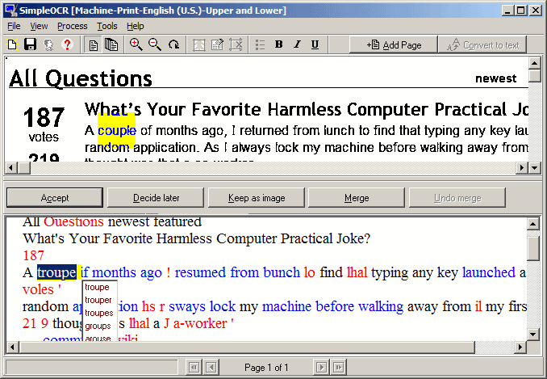This screenshot has width=547, height=379.
Task: Save the document with the floppy disk icon
Action: click(x=30, y=44)
